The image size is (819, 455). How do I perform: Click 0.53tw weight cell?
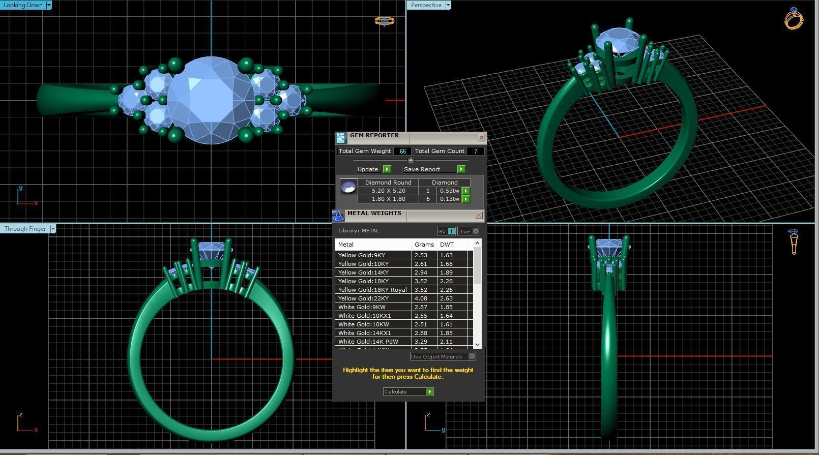pyautogui.click(x=449, y=191)
